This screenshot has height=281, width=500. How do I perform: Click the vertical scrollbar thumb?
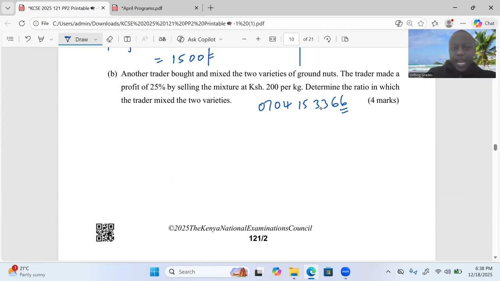(x=495, y=147)
